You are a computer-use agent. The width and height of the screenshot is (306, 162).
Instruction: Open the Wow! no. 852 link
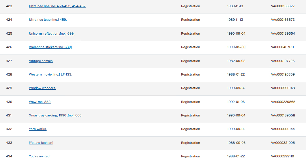pos(40,102)
